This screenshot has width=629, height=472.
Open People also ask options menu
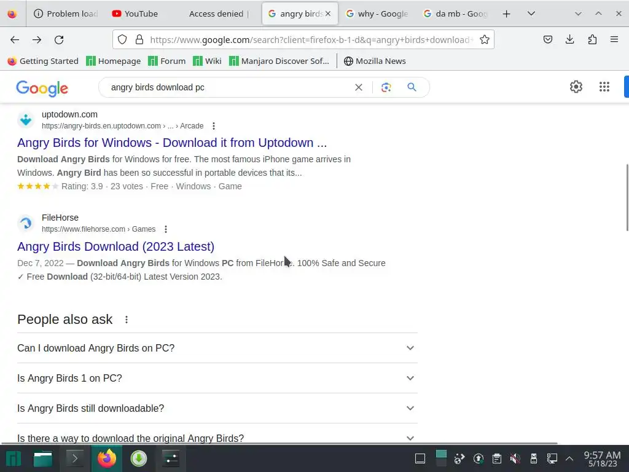[x=127, y=320]
